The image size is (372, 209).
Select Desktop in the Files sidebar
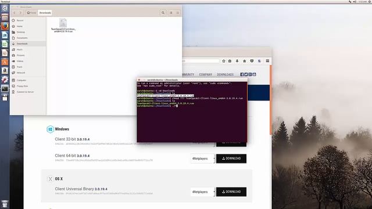[28, 32]
